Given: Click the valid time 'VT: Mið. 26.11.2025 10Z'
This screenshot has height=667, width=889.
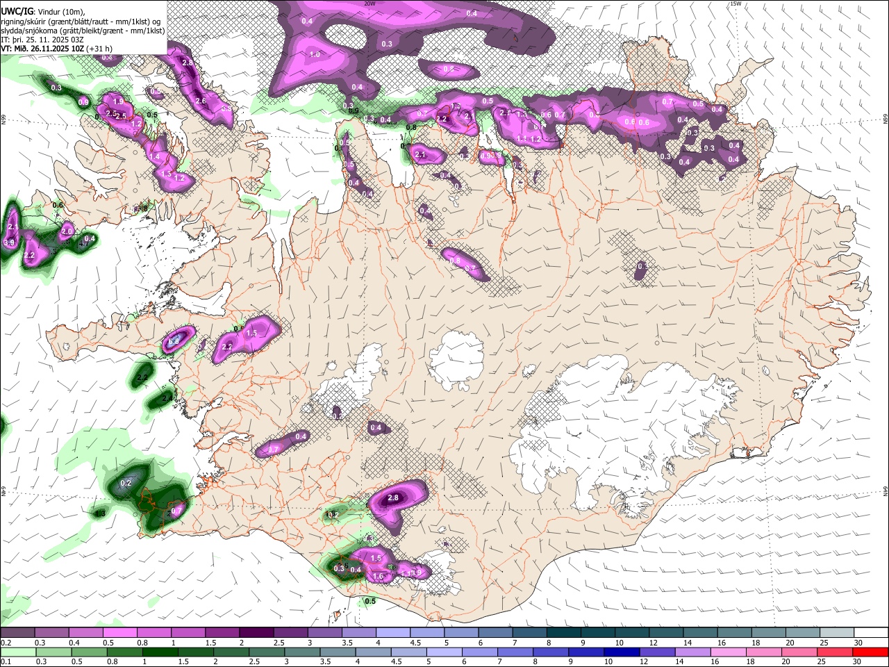Looking at the screenshot, I should [43, 49].
